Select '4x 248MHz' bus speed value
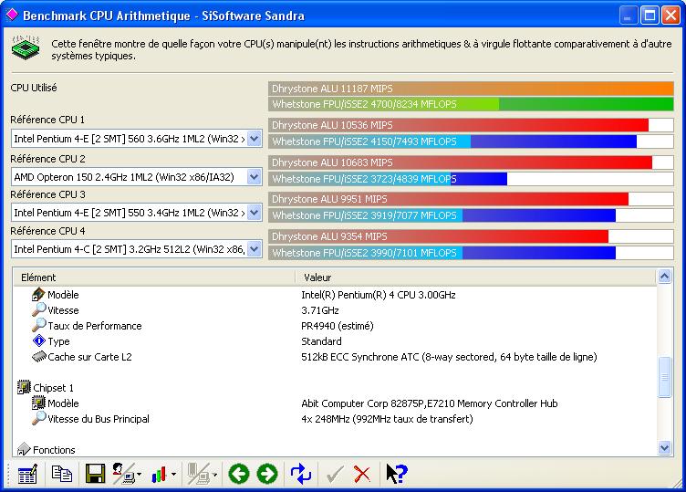Screen dimensions: 686x492 (387, 419)
